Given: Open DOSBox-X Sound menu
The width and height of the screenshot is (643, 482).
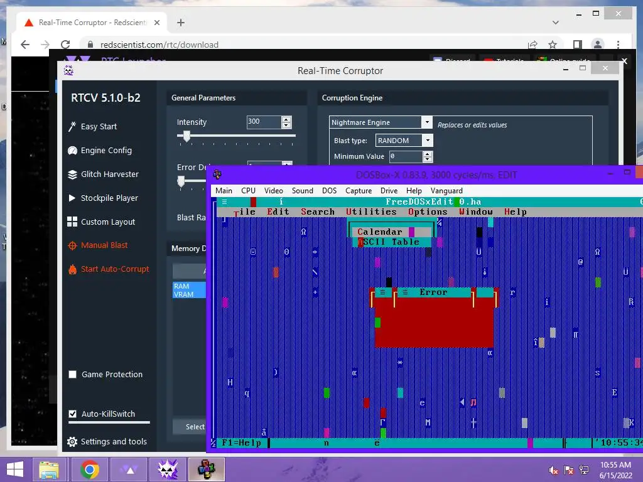Looking at the screenshot, I should pos(302,191).
